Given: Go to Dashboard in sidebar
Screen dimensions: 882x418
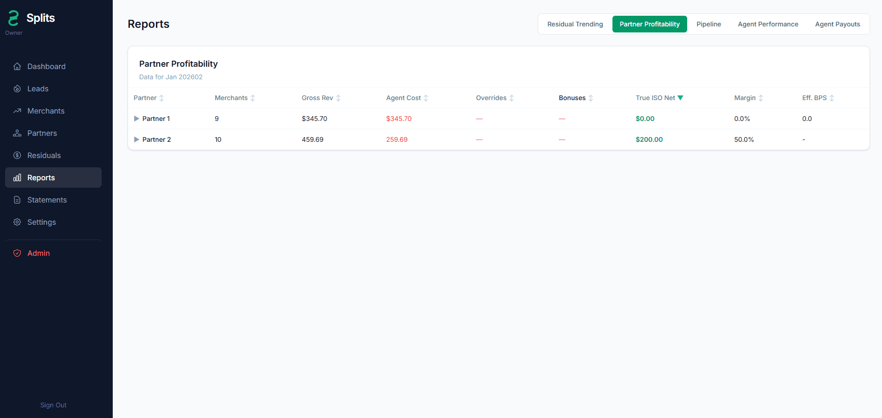Looking at the screenshot, I should tap(53, 66).
